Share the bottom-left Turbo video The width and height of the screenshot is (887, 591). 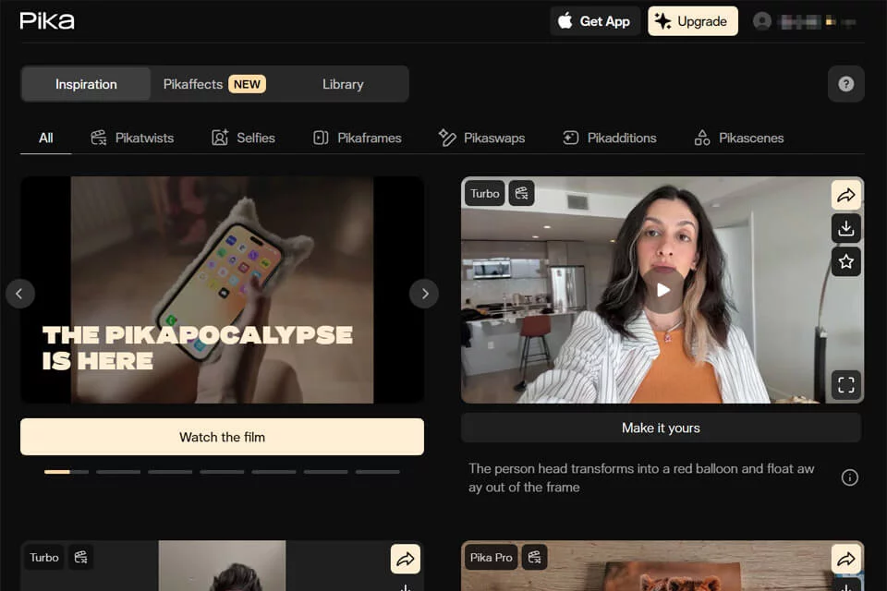click(x=405, y=560)
